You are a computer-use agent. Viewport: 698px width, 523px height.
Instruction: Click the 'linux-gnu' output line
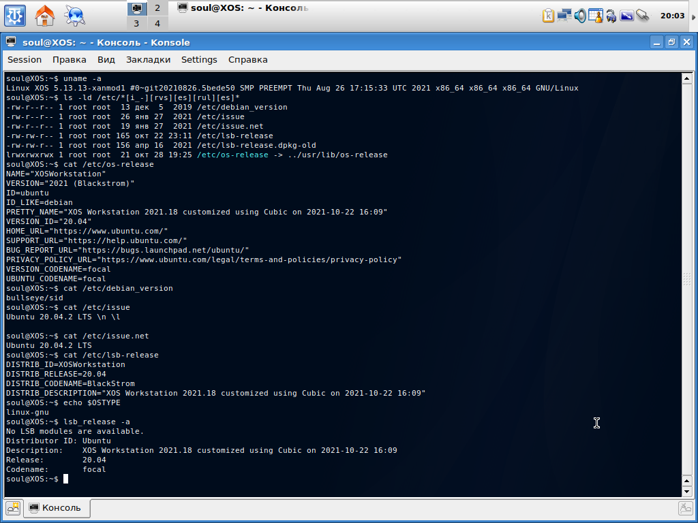(27, 412)
